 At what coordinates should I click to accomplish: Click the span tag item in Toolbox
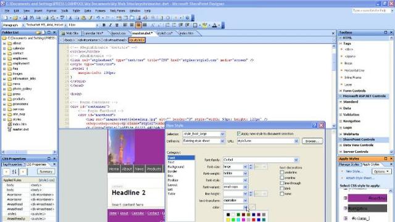click(350, 56)
